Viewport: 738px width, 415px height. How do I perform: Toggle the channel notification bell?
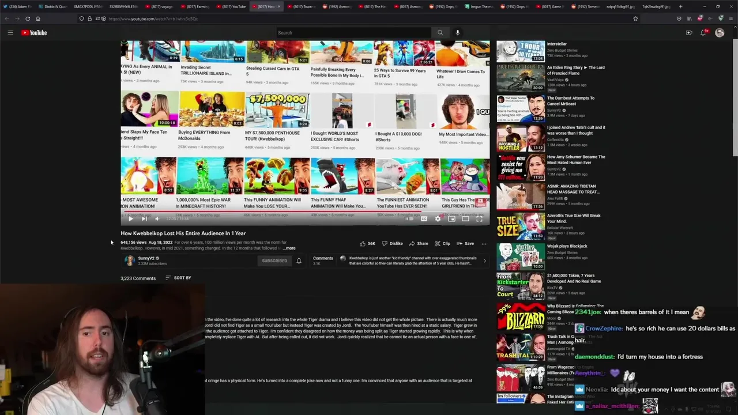(299, 261)
